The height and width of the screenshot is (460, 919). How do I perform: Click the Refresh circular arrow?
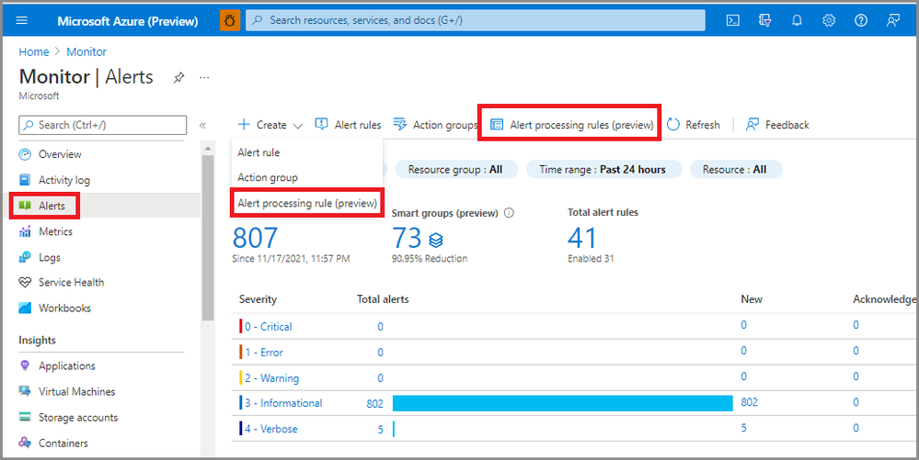[x=672, y=125]
